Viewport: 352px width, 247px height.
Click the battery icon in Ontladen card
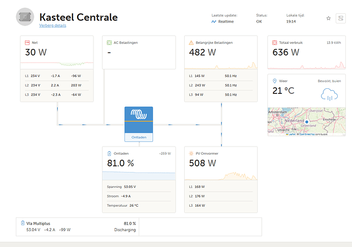pyautogui.click(x=109, y=154)
